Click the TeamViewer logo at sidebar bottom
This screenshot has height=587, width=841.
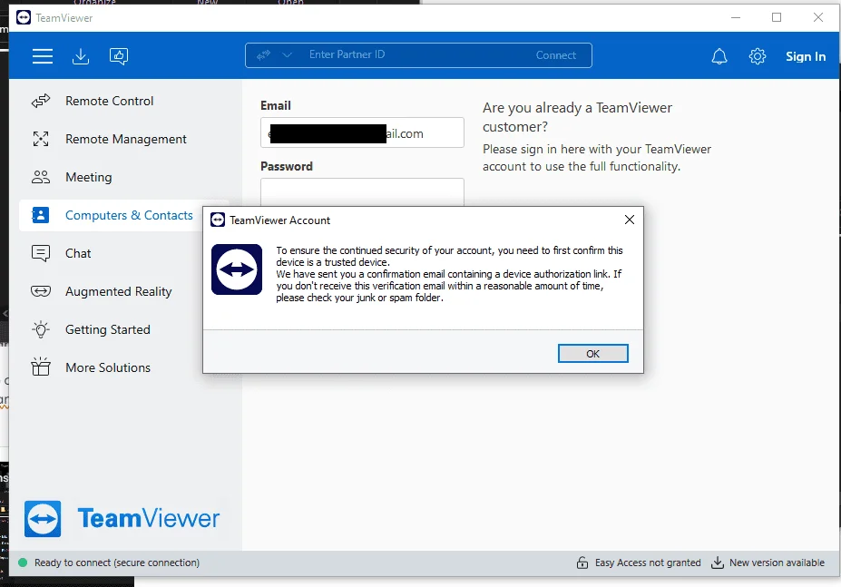tap(122, 518)
